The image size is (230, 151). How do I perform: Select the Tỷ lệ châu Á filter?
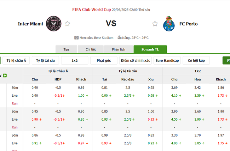pos(16,60)
